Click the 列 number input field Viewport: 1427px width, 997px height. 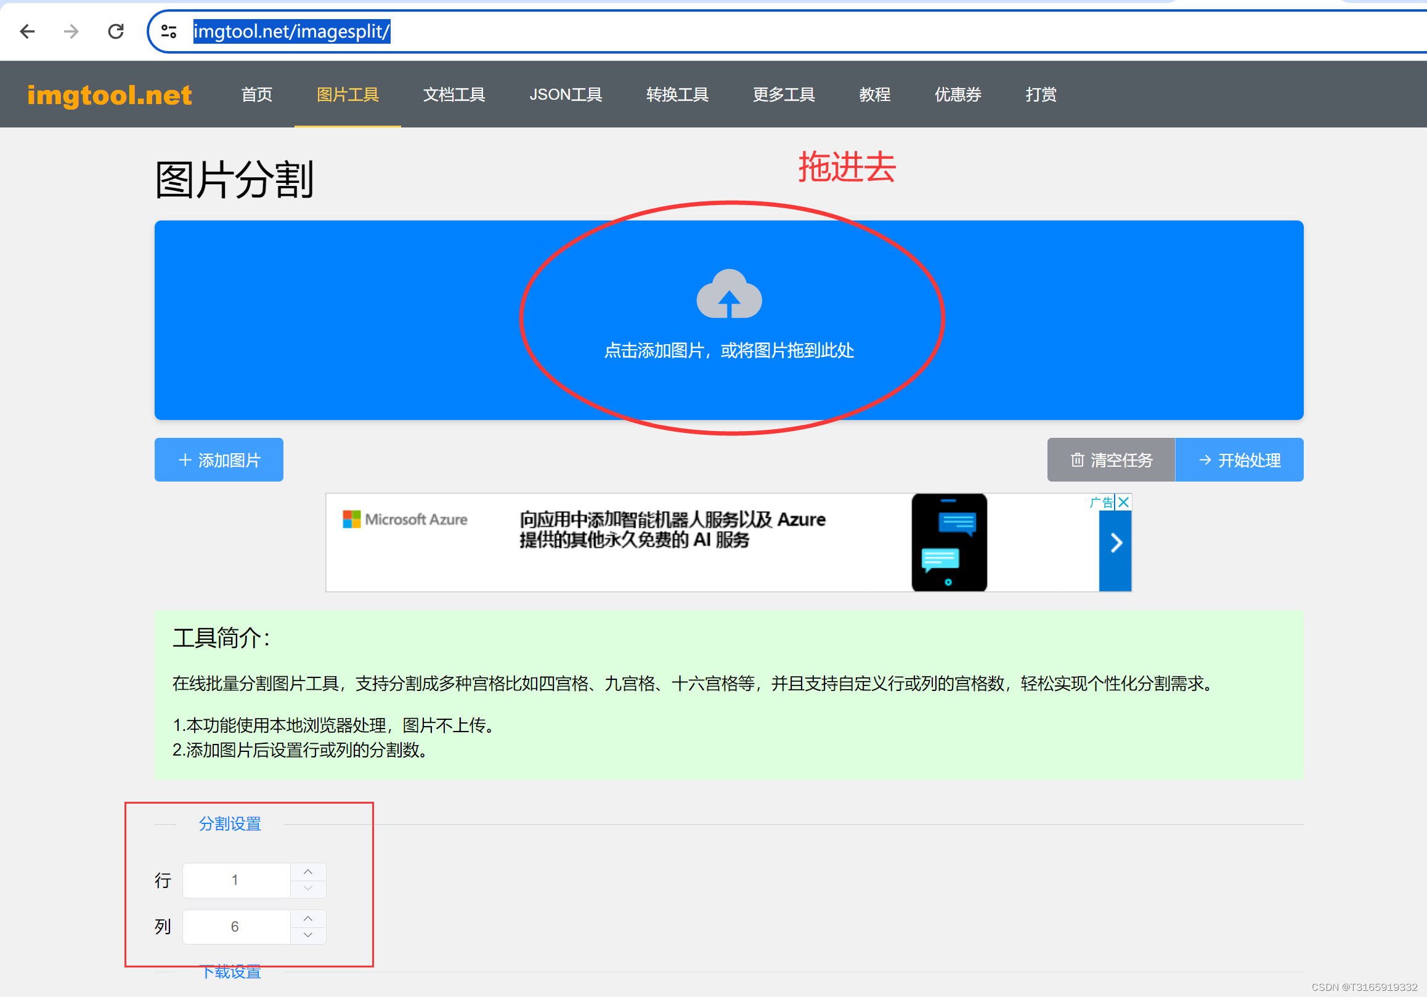[x=236, y=927]
